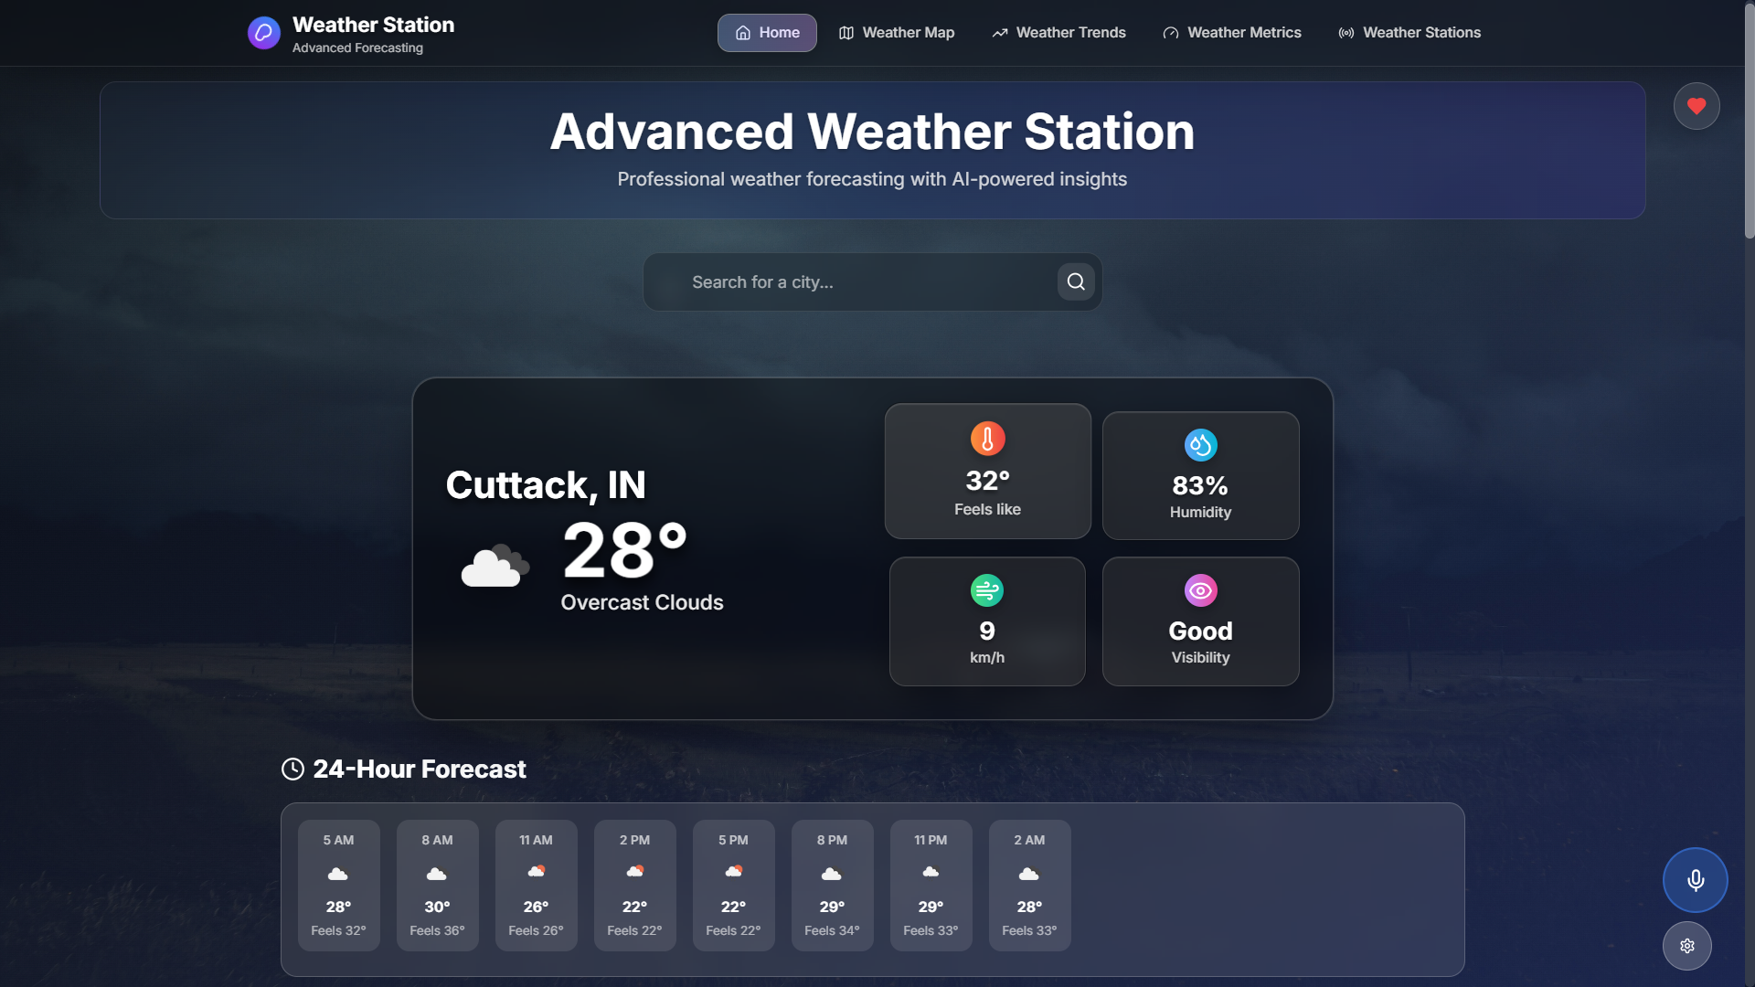1755x987 pixels.
Task: Click the 24-Hour Forecast heading
Action: [x=419, y=769]
